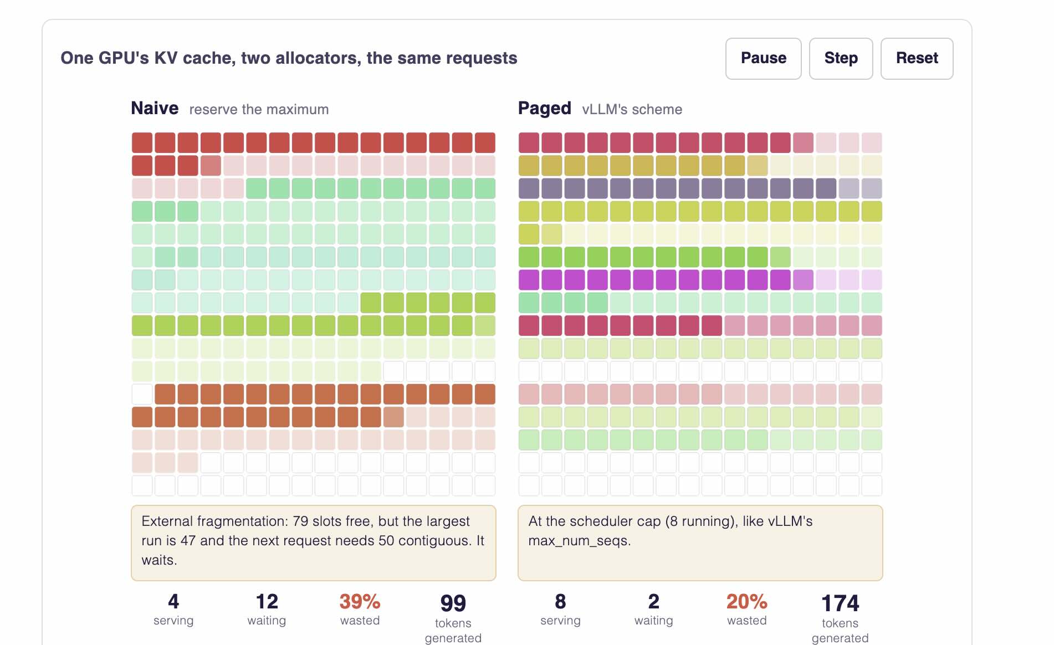Click the Paged grid's first magenta cell

[529, 280]
